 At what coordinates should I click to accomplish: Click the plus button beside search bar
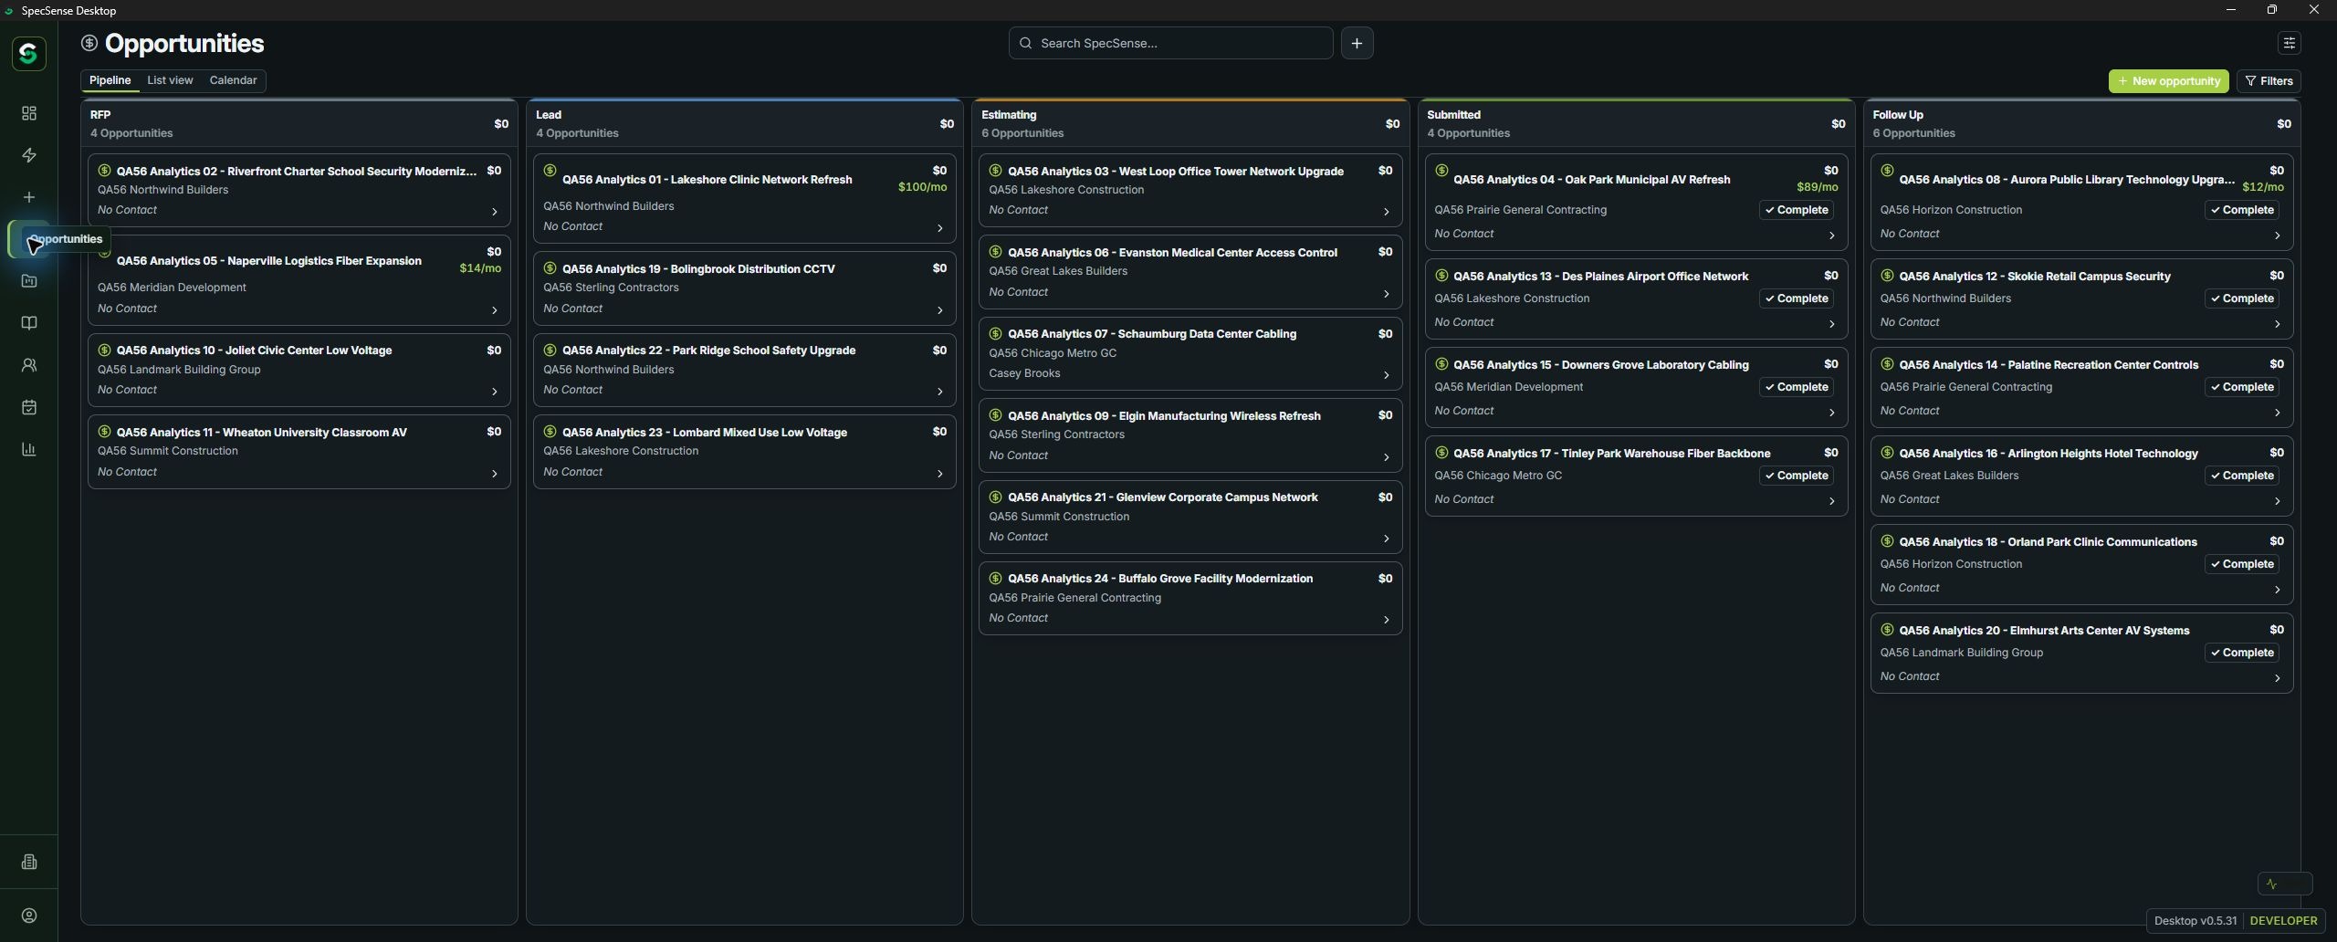click(1357, 43)
